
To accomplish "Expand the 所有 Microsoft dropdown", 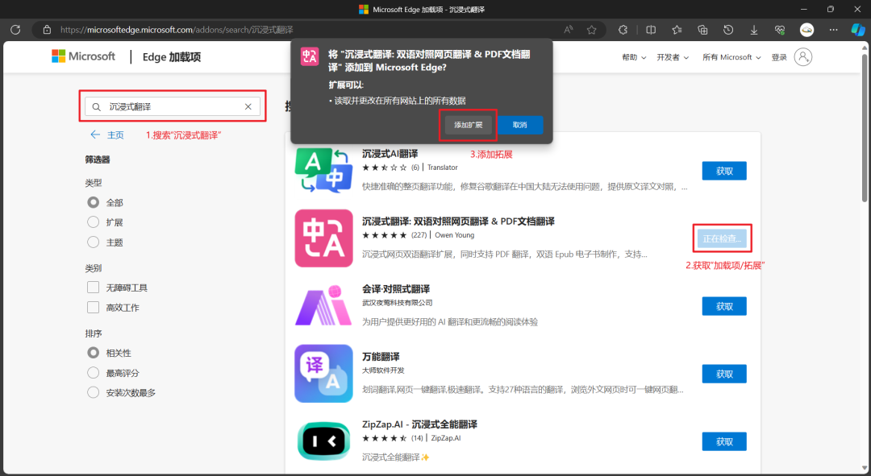I will pos(731,57).
